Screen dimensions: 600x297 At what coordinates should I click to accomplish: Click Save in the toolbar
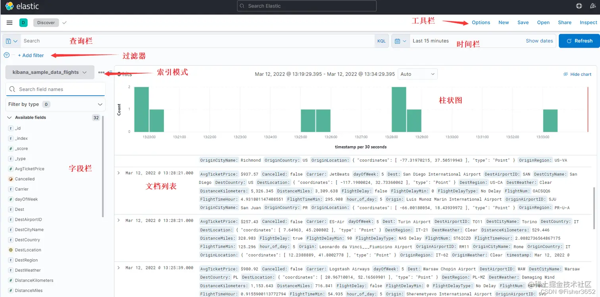tap(523, 23)
